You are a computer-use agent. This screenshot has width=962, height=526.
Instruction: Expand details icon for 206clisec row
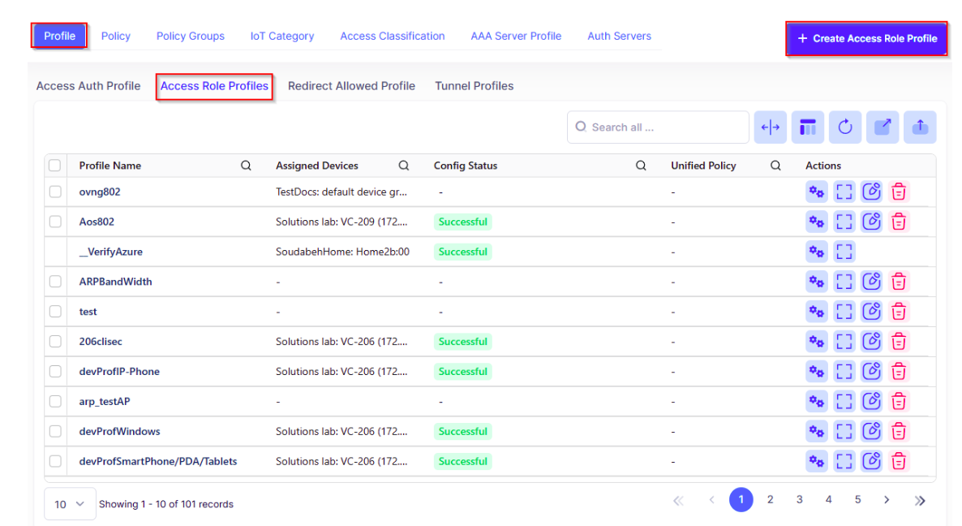(x=844, y=341)
